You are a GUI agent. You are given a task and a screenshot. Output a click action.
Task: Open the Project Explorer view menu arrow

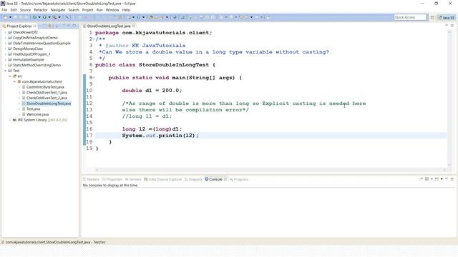[x=64, y=26]
